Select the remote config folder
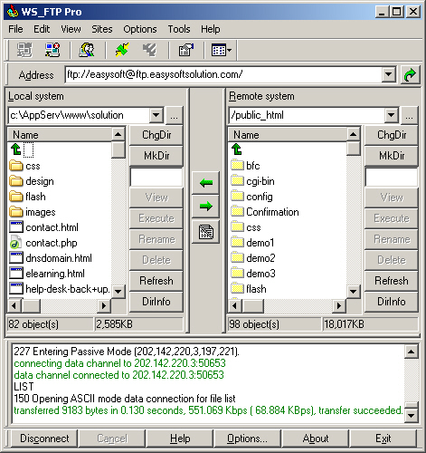Image resolution: width=426 pixels, height=453 pixels. pos(252,197)
